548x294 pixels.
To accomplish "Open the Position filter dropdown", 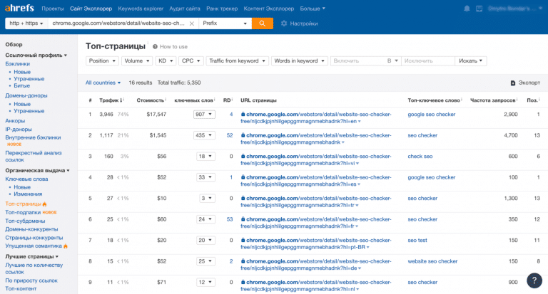I will pos(102,61).
